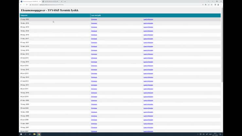
Task: Reload the current page
Action: click(27, 5)
